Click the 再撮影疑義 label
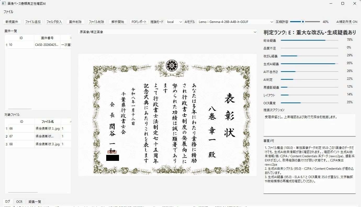Viewport: 361px width, 207px height. click(x=271, y=87)
